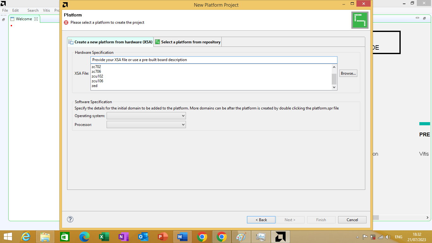The width and height of the screenshot is (432, 243).
Task: Close the Welcome tab with its X
Action: click(x=36, y=19)
